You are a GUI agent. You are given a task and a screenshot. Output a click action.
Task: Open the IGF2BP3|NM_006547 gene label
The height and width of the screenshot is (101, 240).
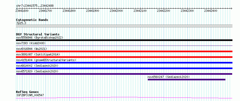coord(30,95)
